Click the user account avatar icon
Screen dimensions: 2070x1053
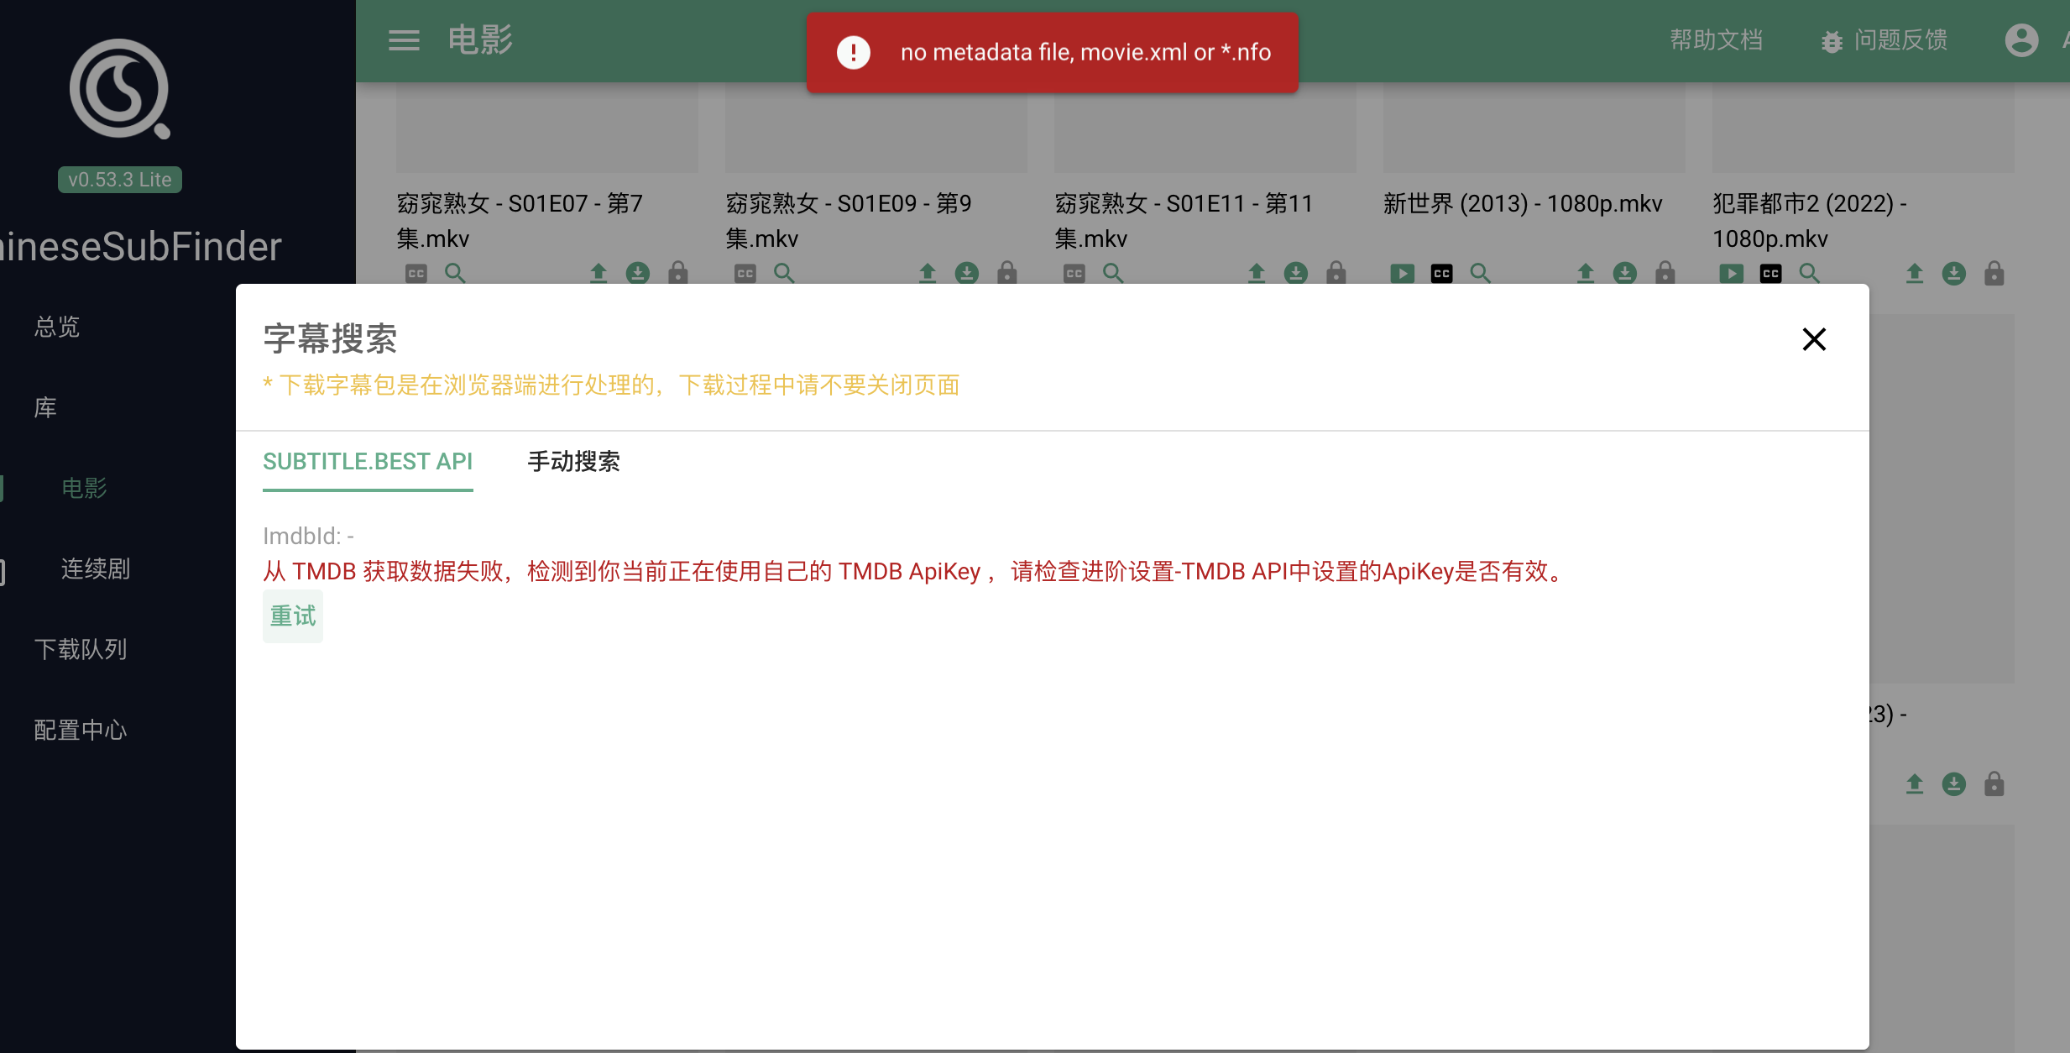[2021, 39]
